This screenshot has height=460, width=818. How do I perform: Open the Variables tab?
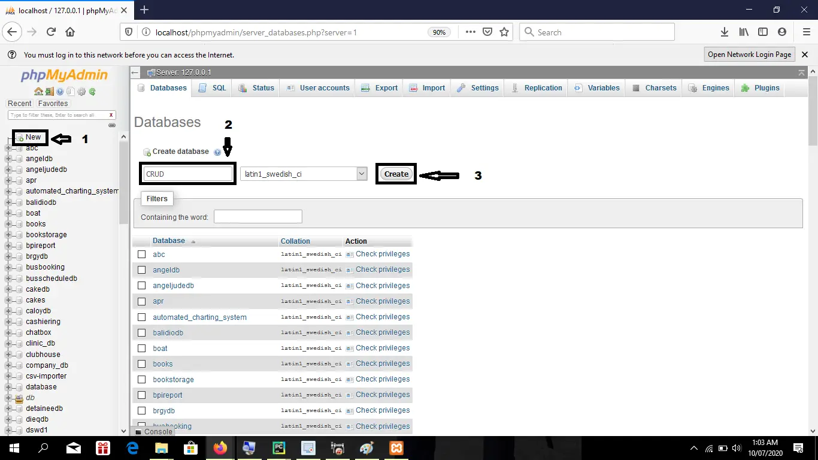pos(597,88)
